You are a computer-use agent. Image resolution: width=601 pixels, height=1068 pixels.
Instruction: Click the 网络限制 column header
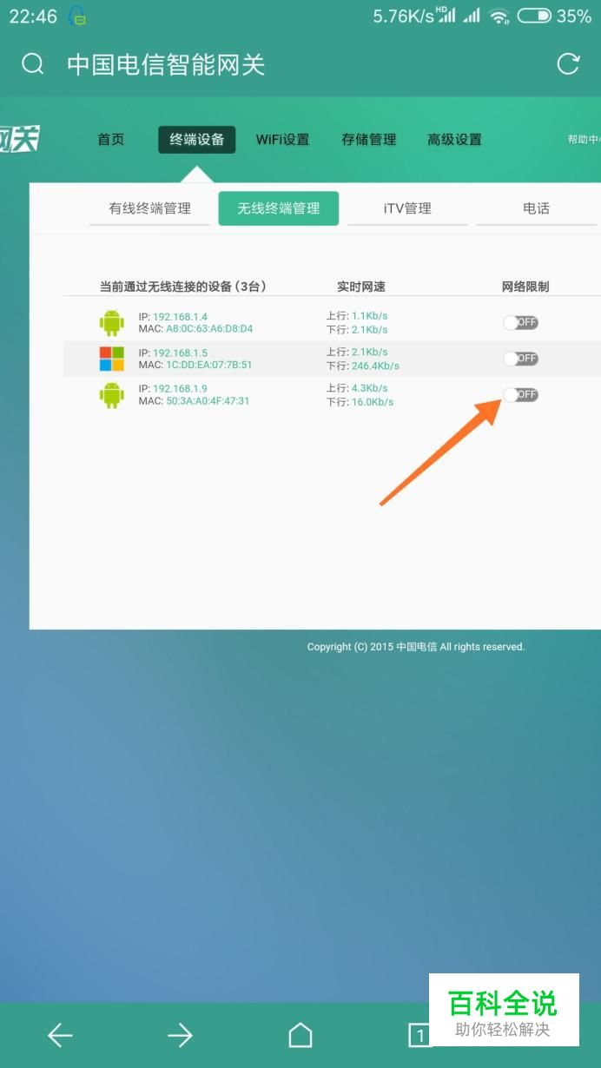[x=525, y=287]
